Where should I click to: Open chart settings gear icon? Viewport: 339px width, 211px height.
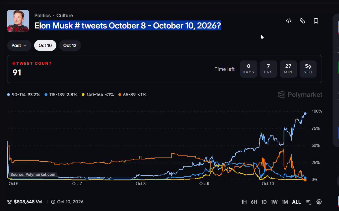(x=319, y=202)
